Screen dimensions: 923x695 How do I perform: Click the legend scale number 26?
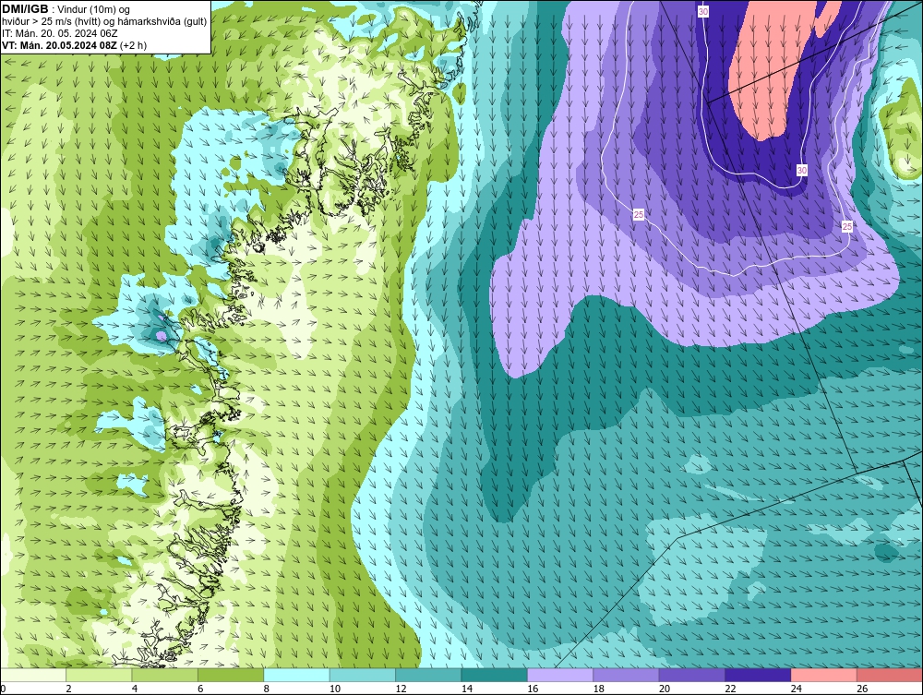click(862, 689)
